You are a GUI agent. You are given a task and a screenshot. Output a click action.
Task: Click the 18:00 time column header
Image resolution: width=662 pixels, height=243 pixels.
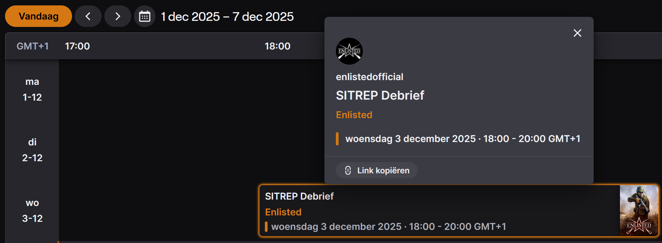pyautogui.click(x=277, y=46)
